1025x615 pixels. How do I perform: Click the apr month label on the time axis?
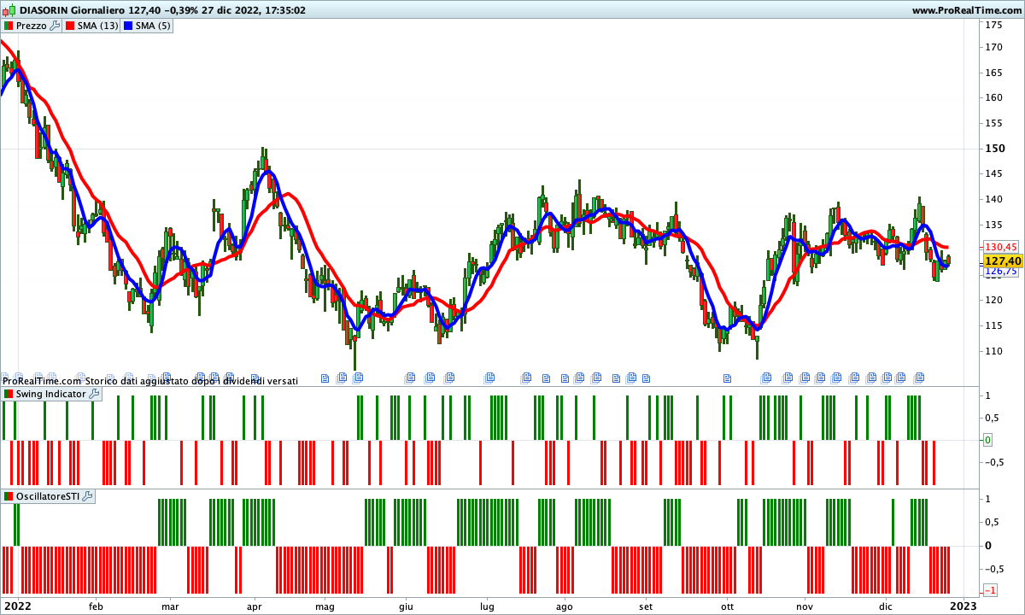pos(254,606)
